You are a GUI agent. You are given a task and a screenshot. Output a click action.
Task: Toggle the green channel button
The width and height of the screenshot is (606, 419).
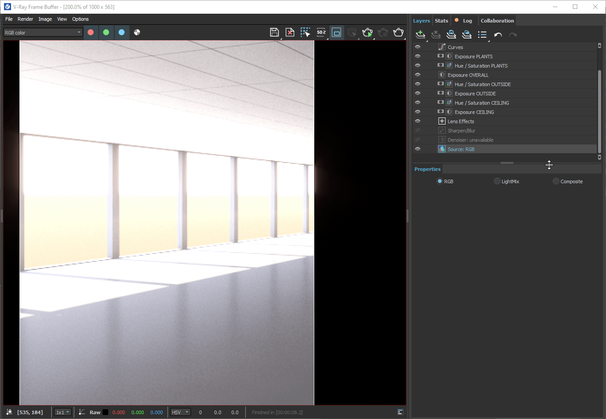(106, 32)
